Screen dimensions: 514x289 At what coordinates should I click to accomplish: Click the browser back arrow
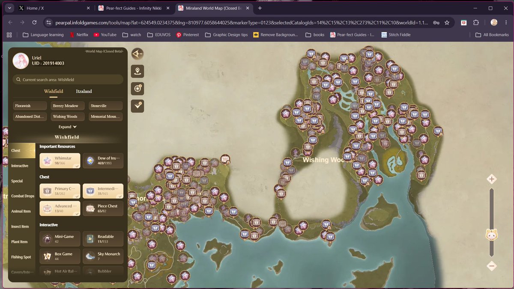tap(10, 22)
